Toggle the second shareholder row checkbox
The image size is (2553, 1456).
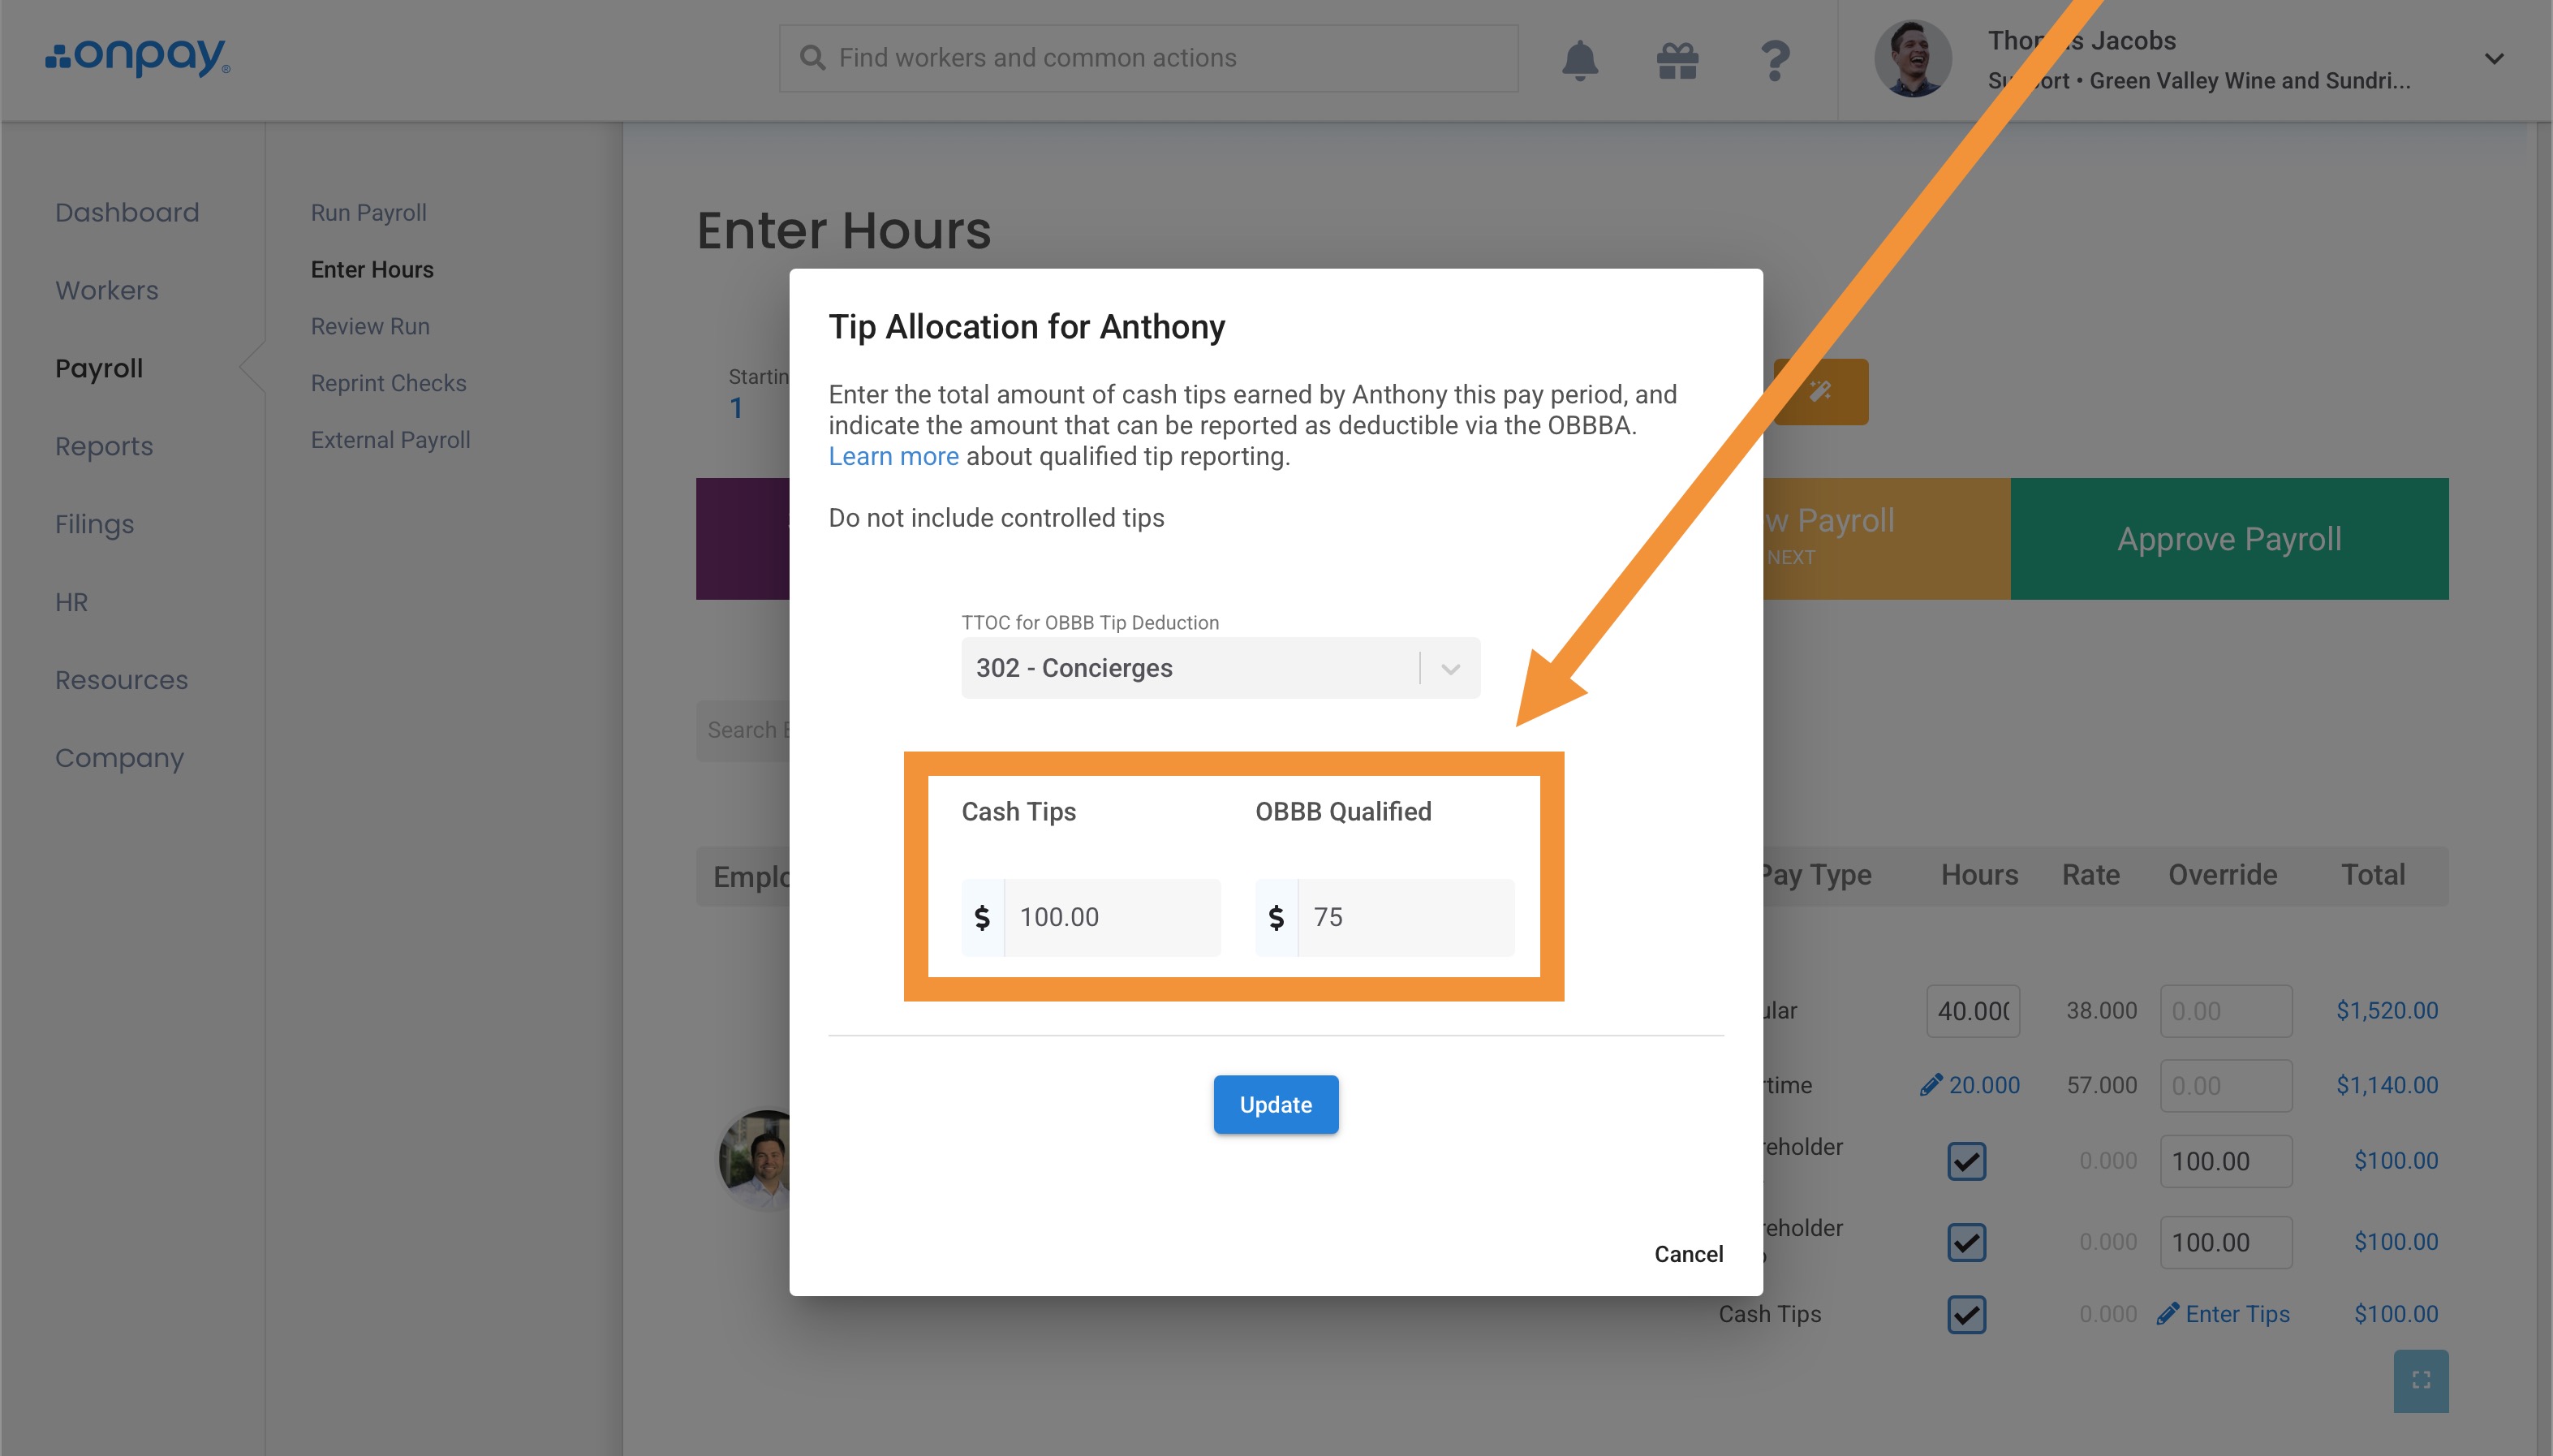click(1966, 1242)
